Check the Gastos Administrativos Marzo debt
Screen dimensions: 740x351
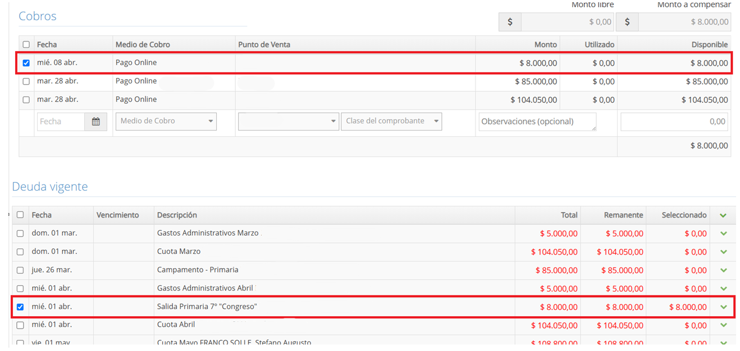20,233
